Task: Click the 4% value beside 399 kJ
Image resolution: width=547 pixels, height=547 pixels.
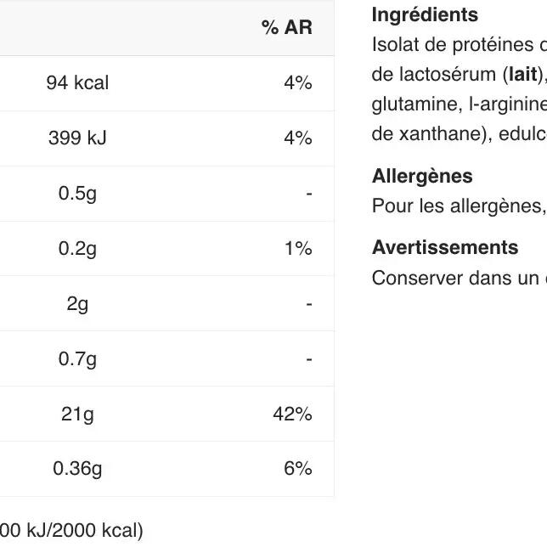Action: tap(297, 138)
